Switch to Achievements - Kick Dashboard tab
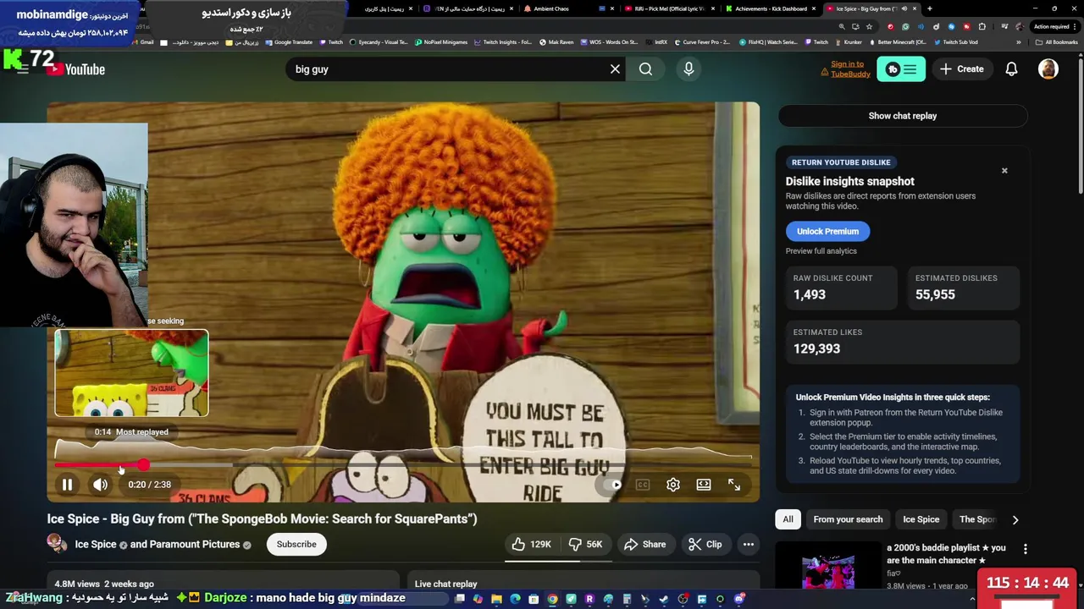Image resolution: width=1084 pixels, height=609 pixels. click(769, 8)
